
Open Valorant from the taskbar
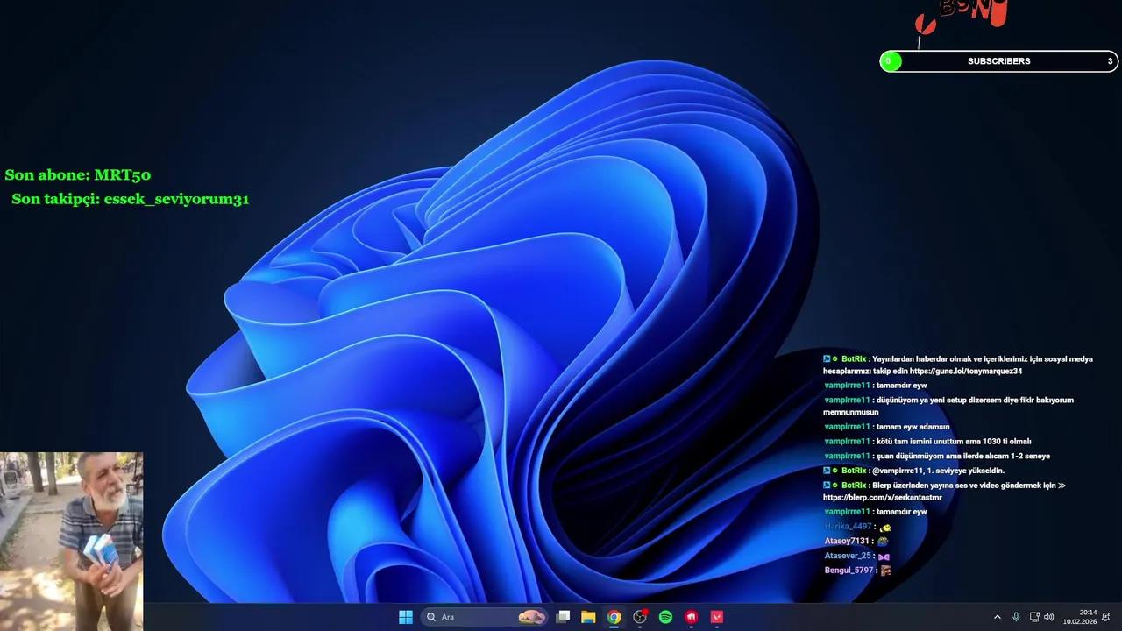point(717,617)
